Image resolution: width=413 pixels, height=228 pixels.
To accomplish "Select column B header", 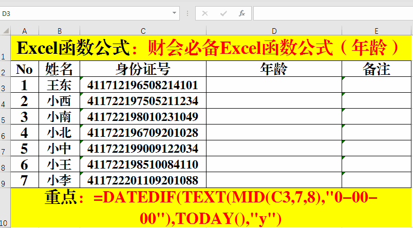I will [59, 31].
